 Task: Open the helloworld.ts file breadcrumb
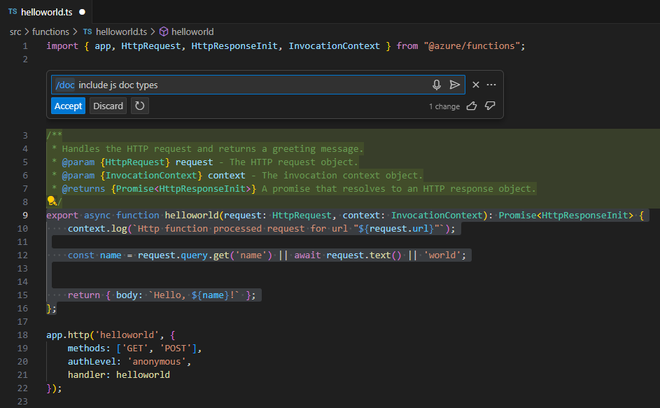coord(120,31)
